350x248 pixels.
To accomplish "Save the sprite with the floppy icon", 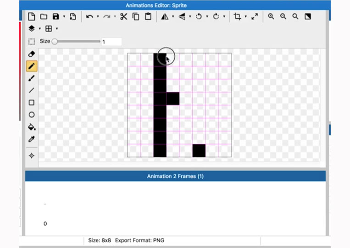I will pos(56,17).
